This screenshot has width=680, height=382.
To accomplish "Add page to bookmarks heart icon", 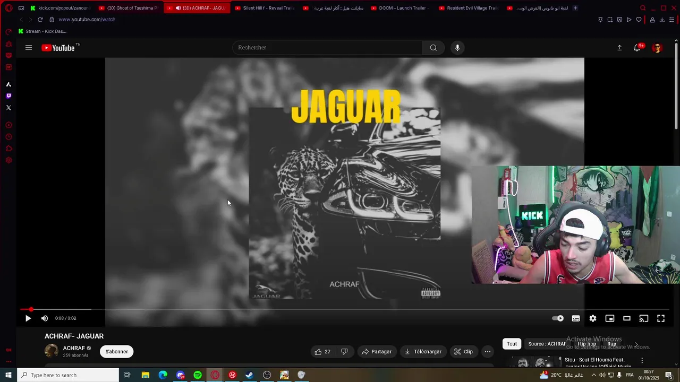I will tap(639, 20).
